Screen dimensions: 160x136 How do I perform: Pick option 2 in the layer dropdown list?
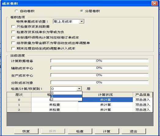(x=66, y=99)
